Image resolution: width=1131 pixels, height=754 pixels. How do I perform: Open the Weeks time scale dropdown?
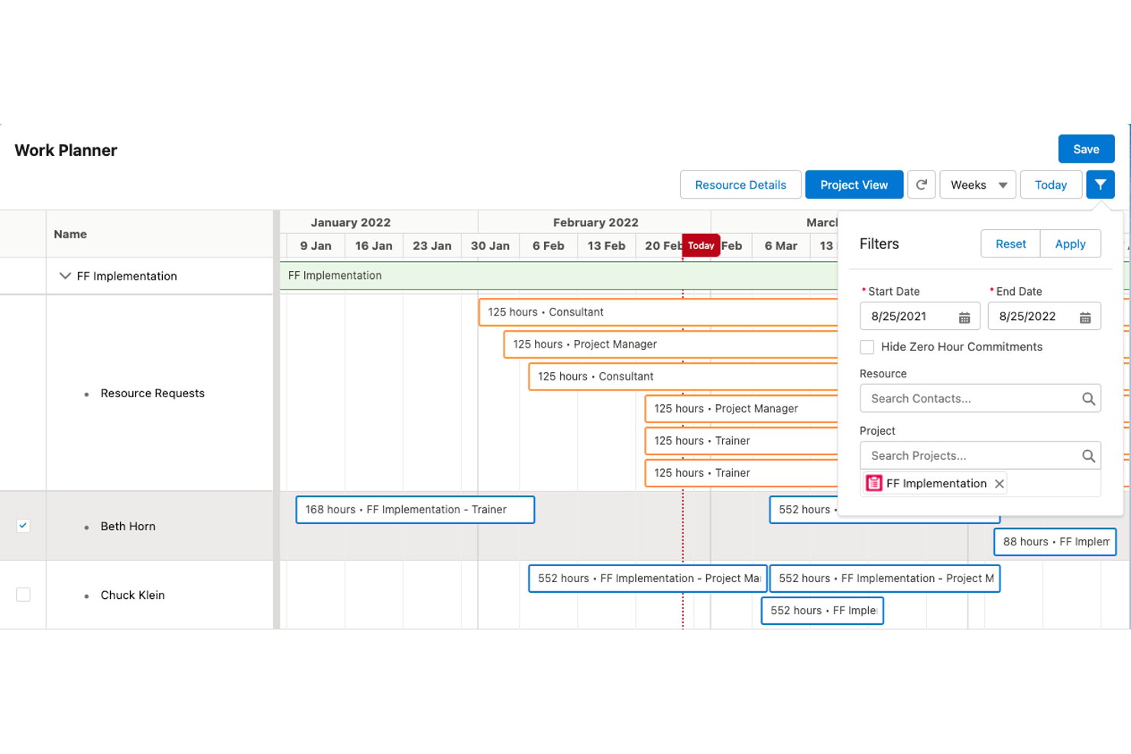tap(978, 185)
